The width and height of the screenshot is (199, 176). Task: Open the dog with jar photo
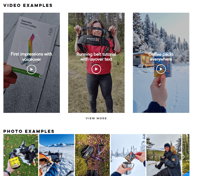21,155
